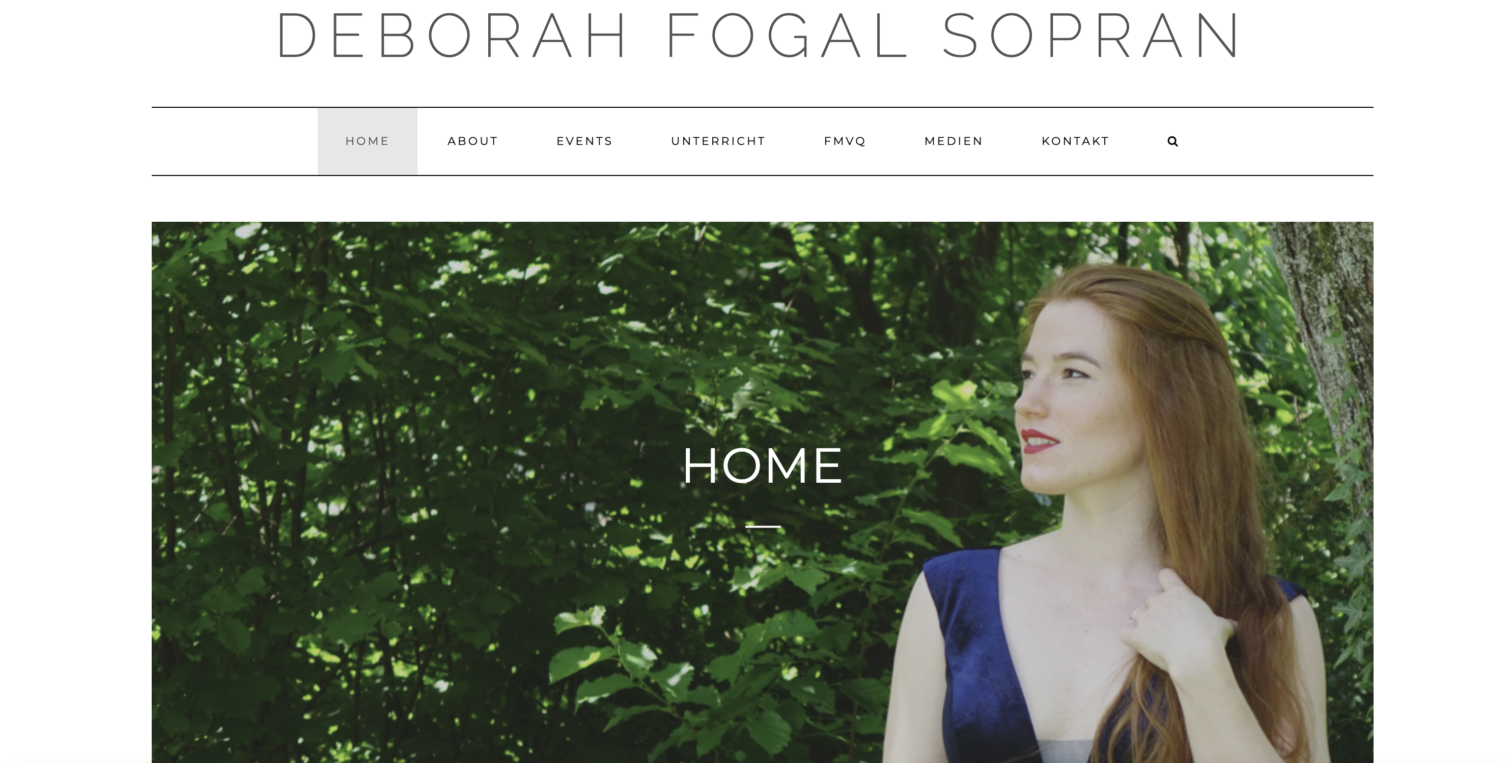Viewport: 1511px width, 763px height.
Task: Click the large white HOME heading on banner
Action: (763, 465)
